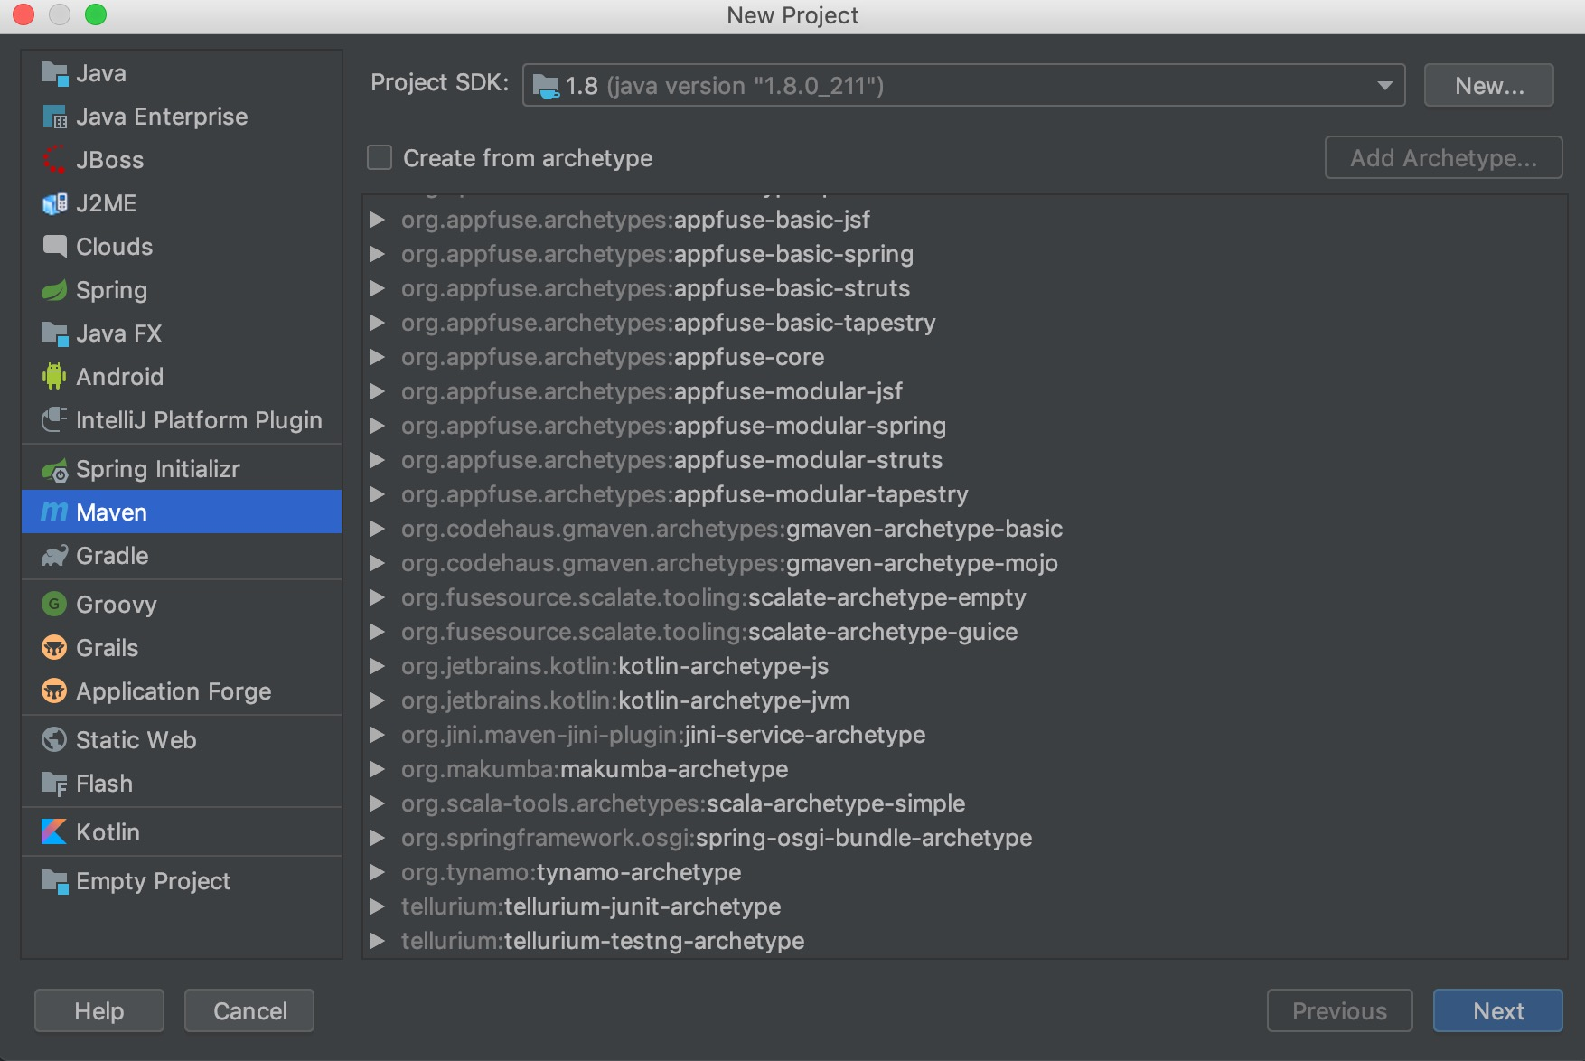Expand the appfuse-basic-spring archetype node
Image resolution: width=1585 pixels, height=1061 pixels.
tap(378, 254)
